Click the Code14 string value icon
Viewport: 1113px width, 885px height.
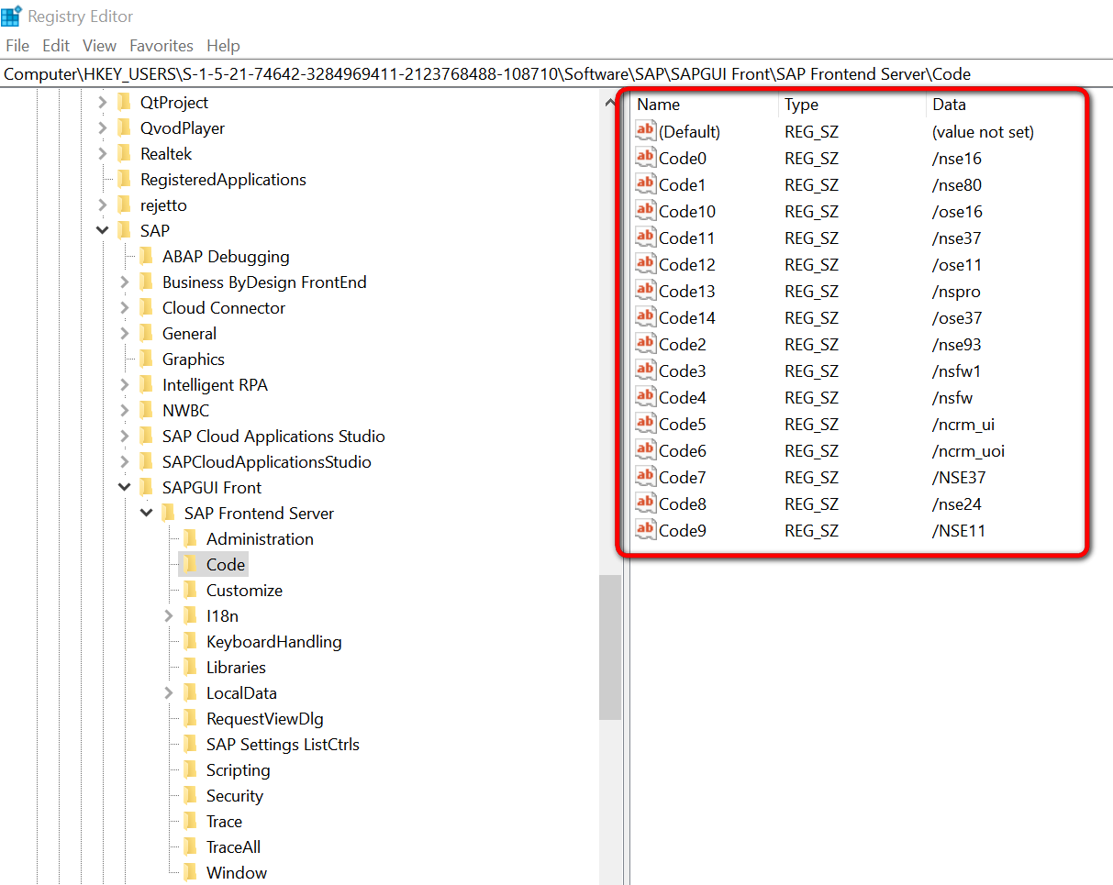pos(646,317)
